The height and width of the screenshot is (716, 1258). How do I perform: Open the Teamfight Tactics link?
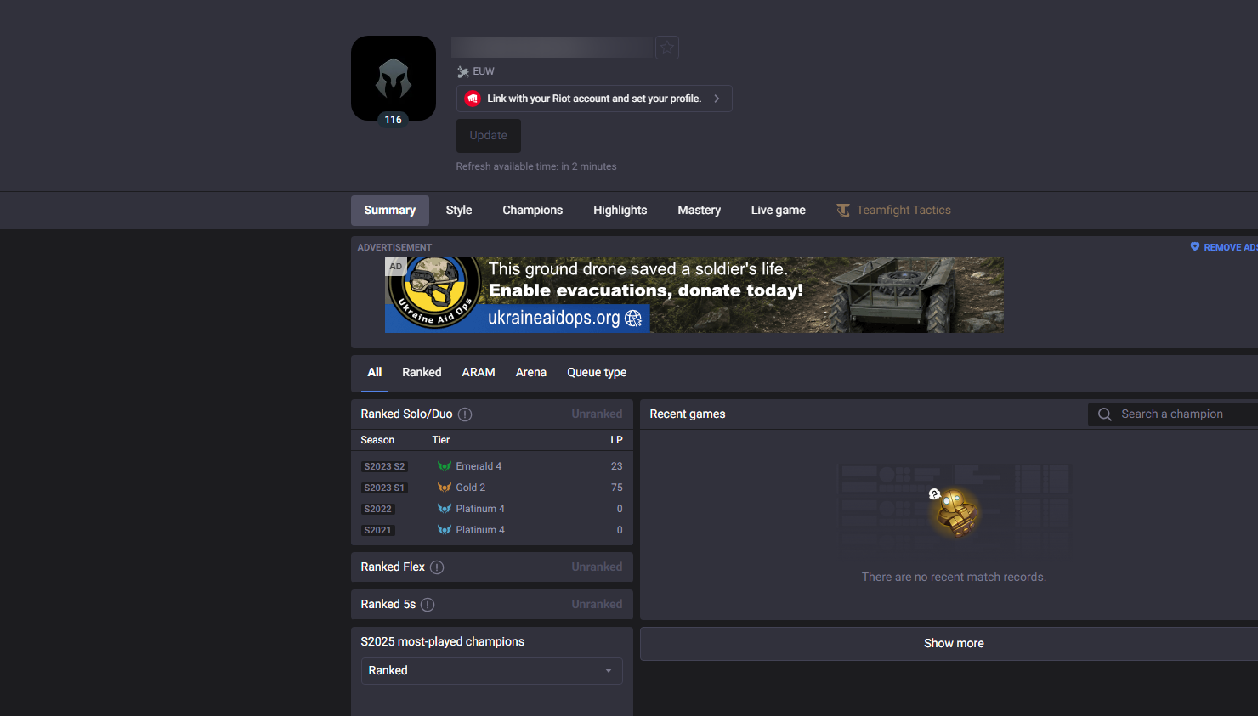click(x=894, y=211)
